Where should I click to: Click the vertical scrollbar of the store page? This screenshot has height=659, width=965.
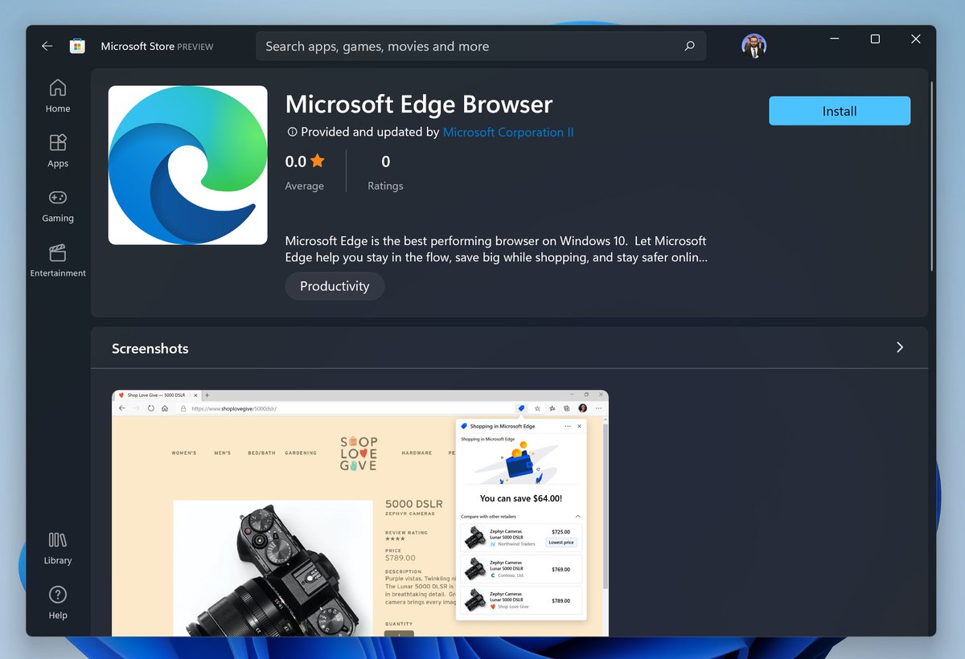coord(931,176)
